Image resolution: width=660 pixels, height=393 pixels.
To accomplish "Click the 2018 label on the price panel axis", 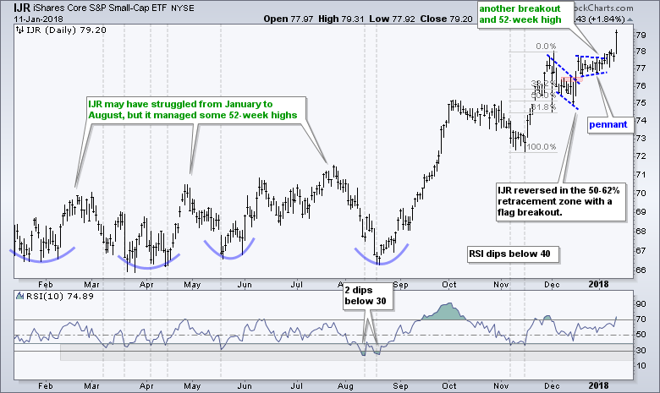I will 598,285.
